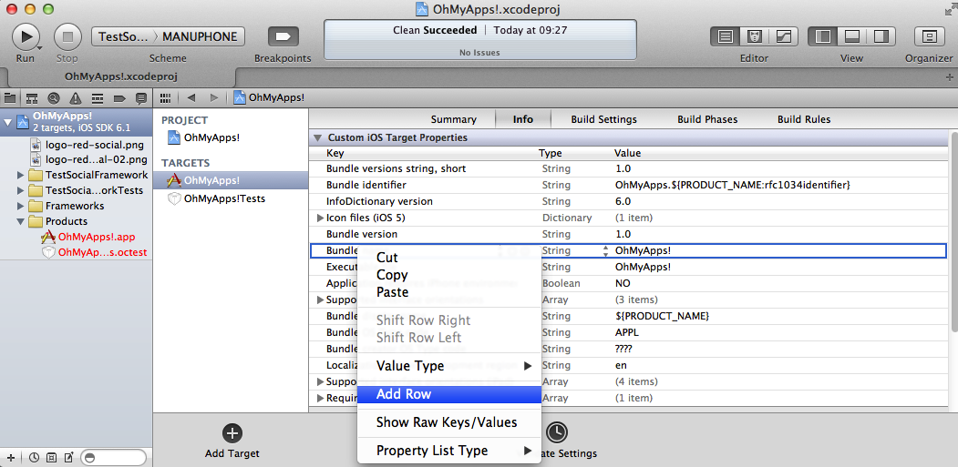
Task: Select the Version editor icon
Action: [x=783, y=36]
